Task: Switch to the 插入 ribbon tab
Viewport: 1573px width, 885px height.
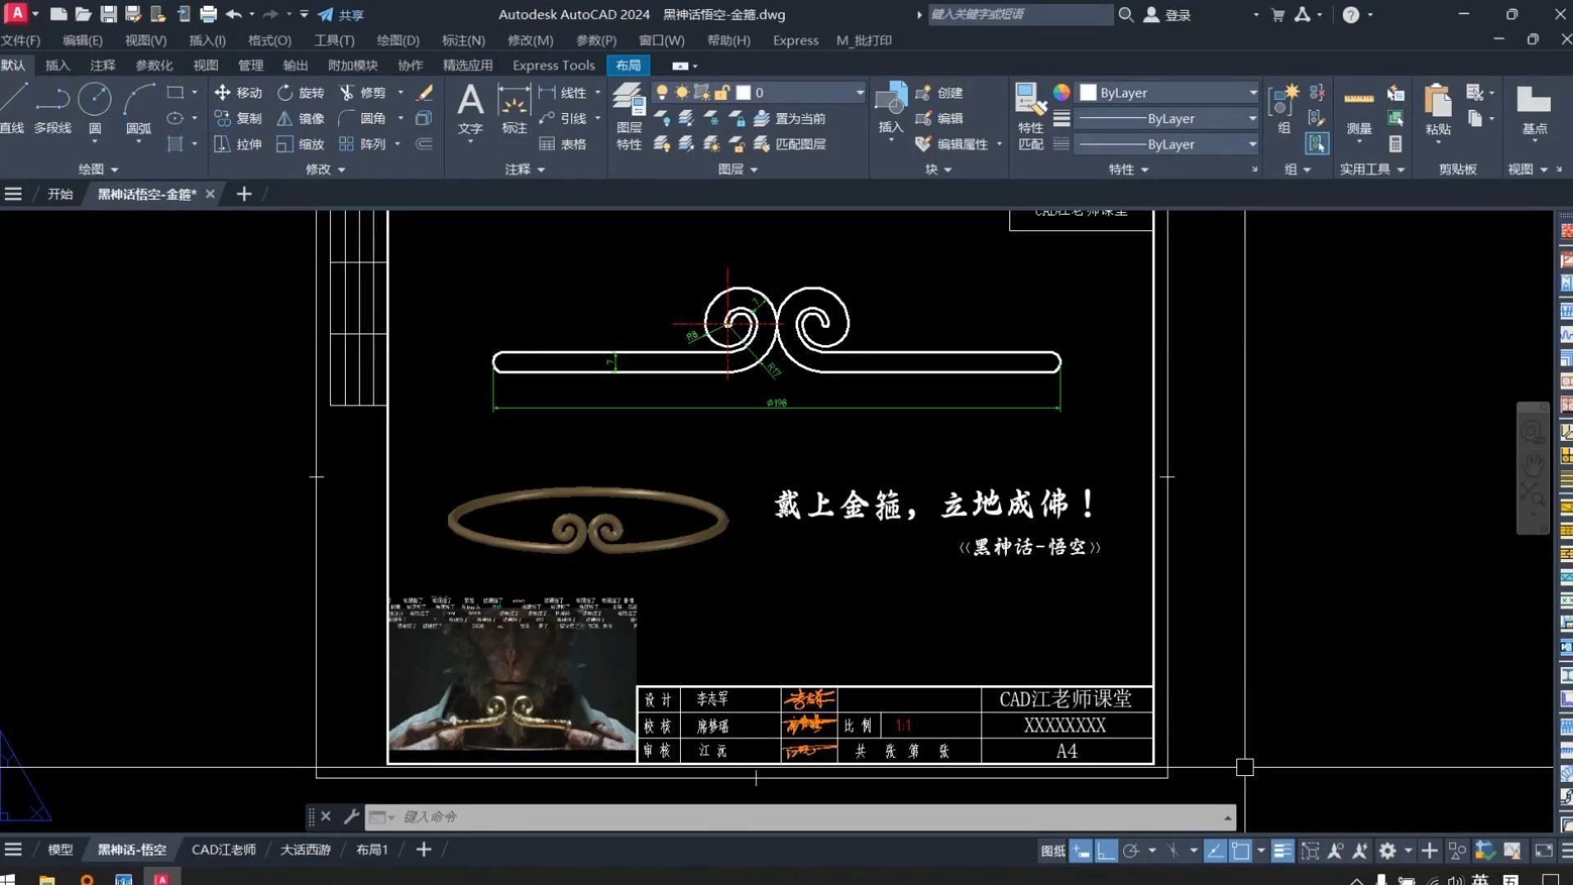Action: 57,66
